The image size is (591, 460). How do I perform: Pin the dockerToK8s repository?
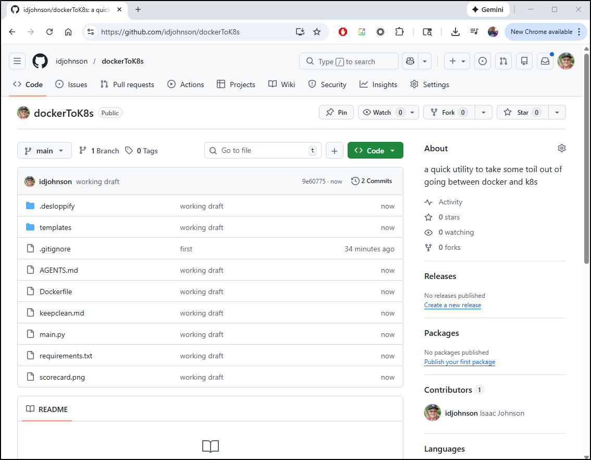click(x=336, y=112)
